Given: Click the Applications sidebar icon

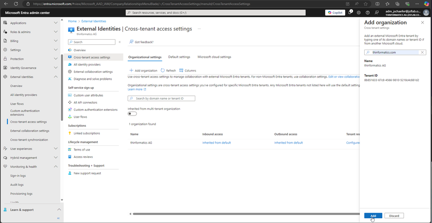Looking at the screenshot, I should (5, 23).
